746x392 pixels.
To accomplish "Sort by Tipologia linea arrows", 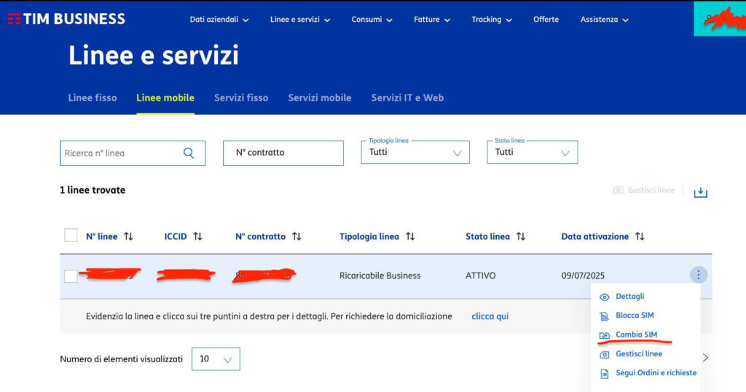I will tap(410, 236).
